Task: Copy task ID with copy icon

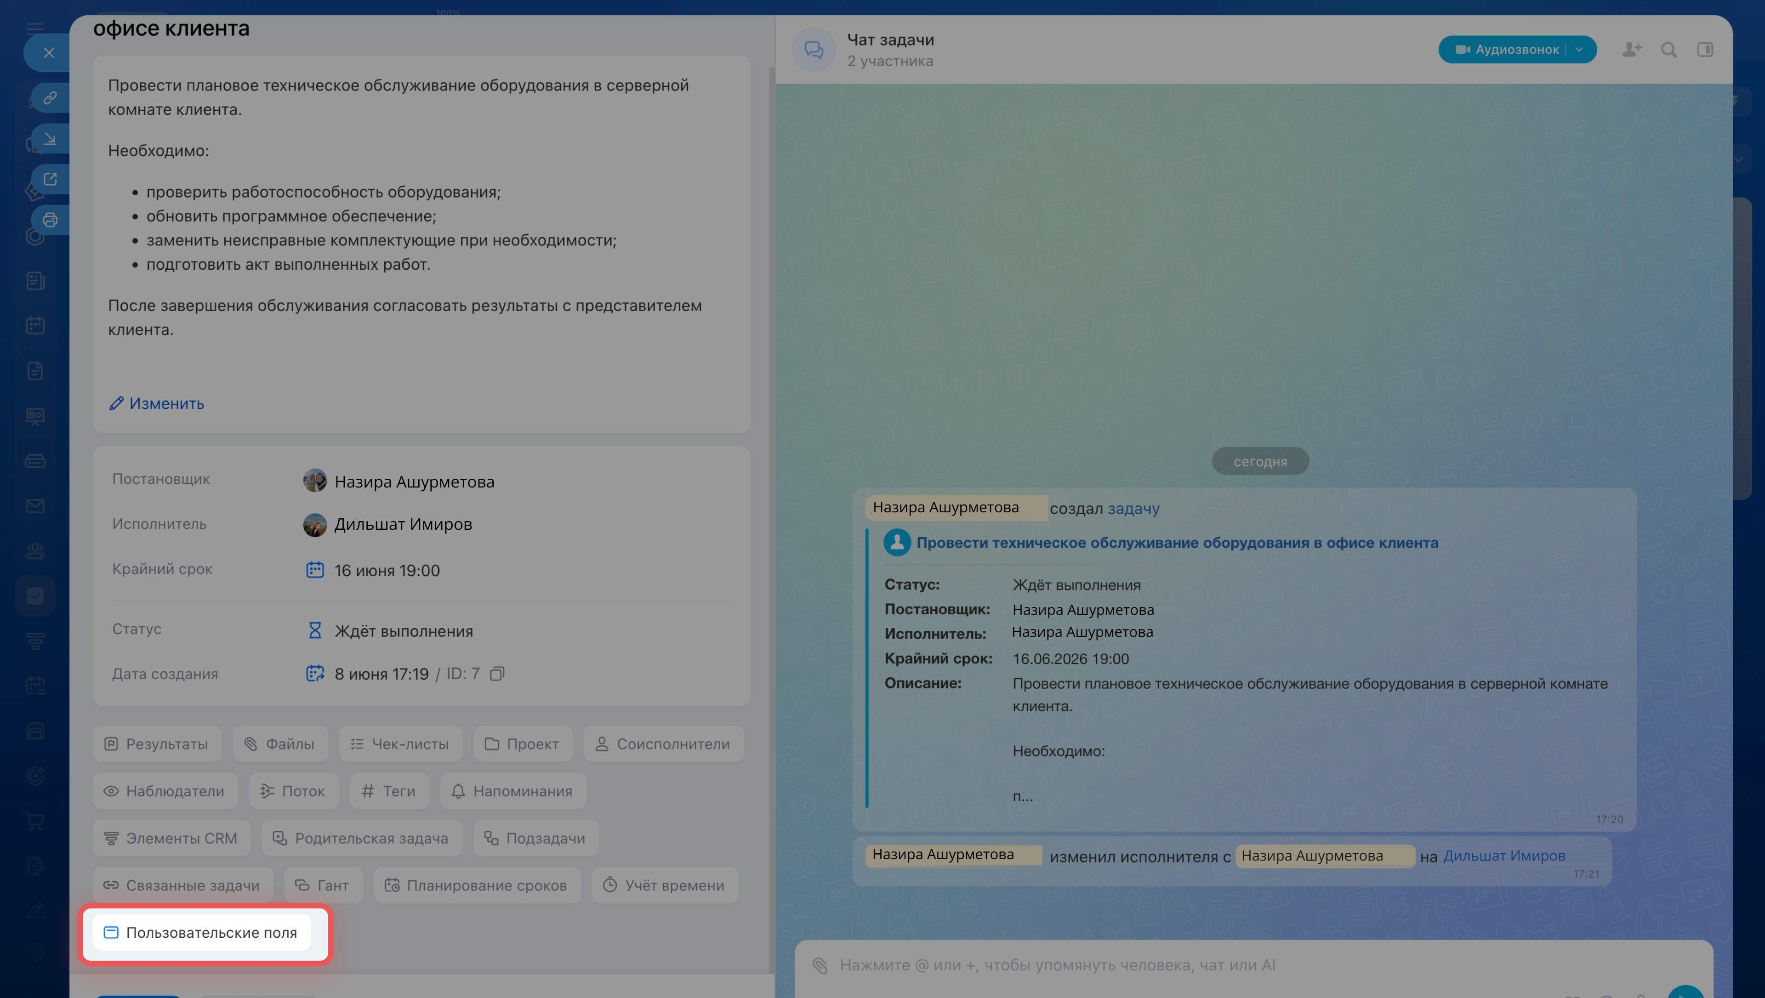Action: [x=498, y=674]
